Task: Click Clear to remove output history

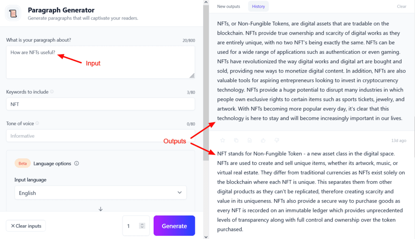Action: pyautogui.click(x=401, y=6)
